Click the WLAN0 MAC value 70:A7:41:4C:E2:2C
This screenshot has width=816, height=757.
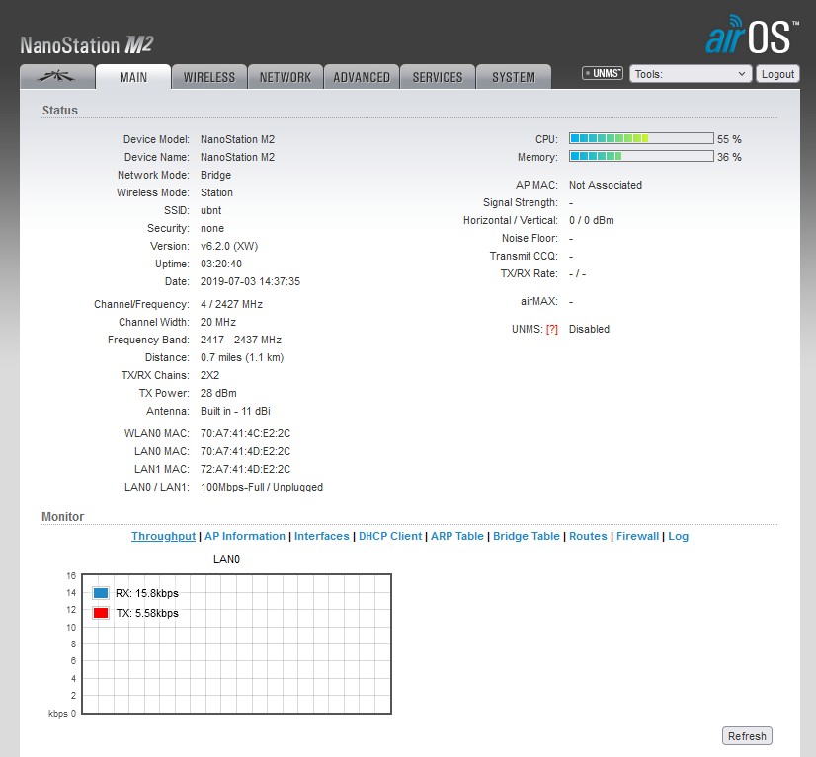click(x=245, y=433)
